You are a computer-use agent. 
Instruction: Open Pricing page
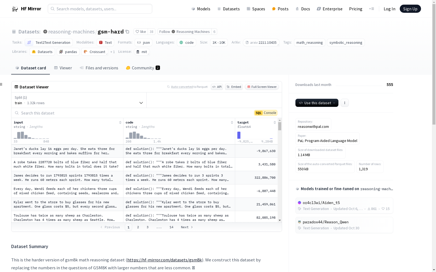356,9
